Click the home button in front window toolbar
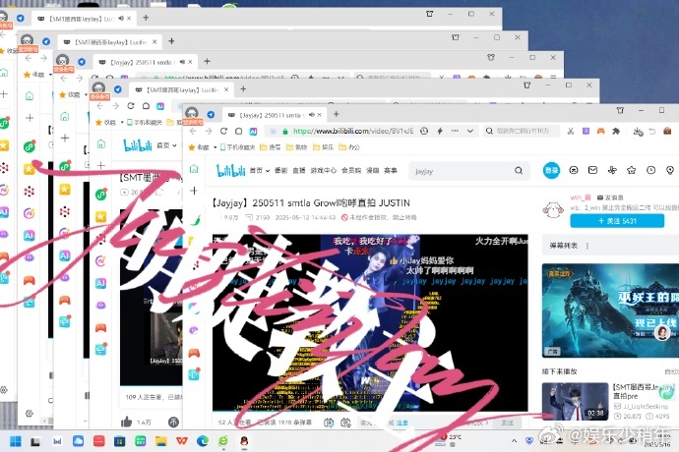This screenshot has width=679, height=452. pos(238,131)
